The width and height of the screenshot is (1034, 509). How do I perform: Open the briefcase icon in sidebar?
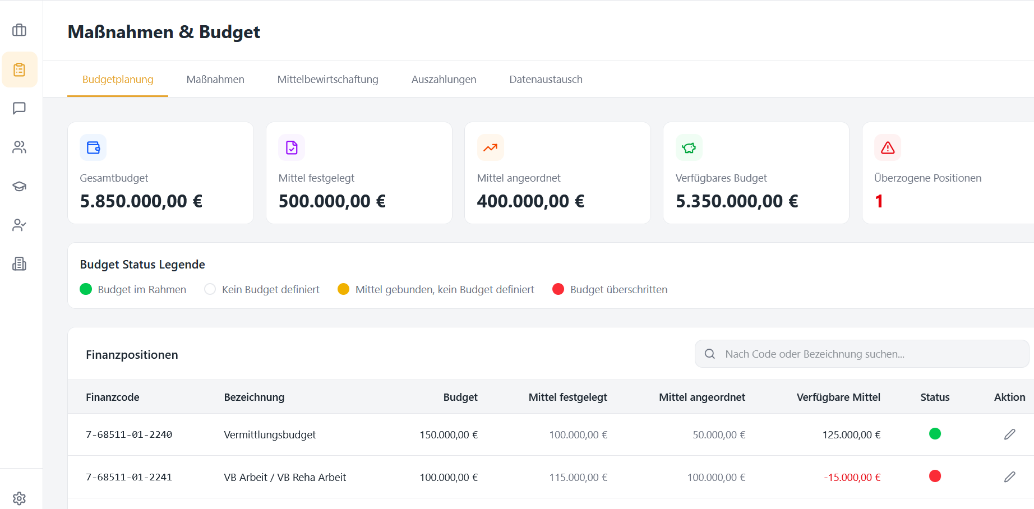(20, 30)
